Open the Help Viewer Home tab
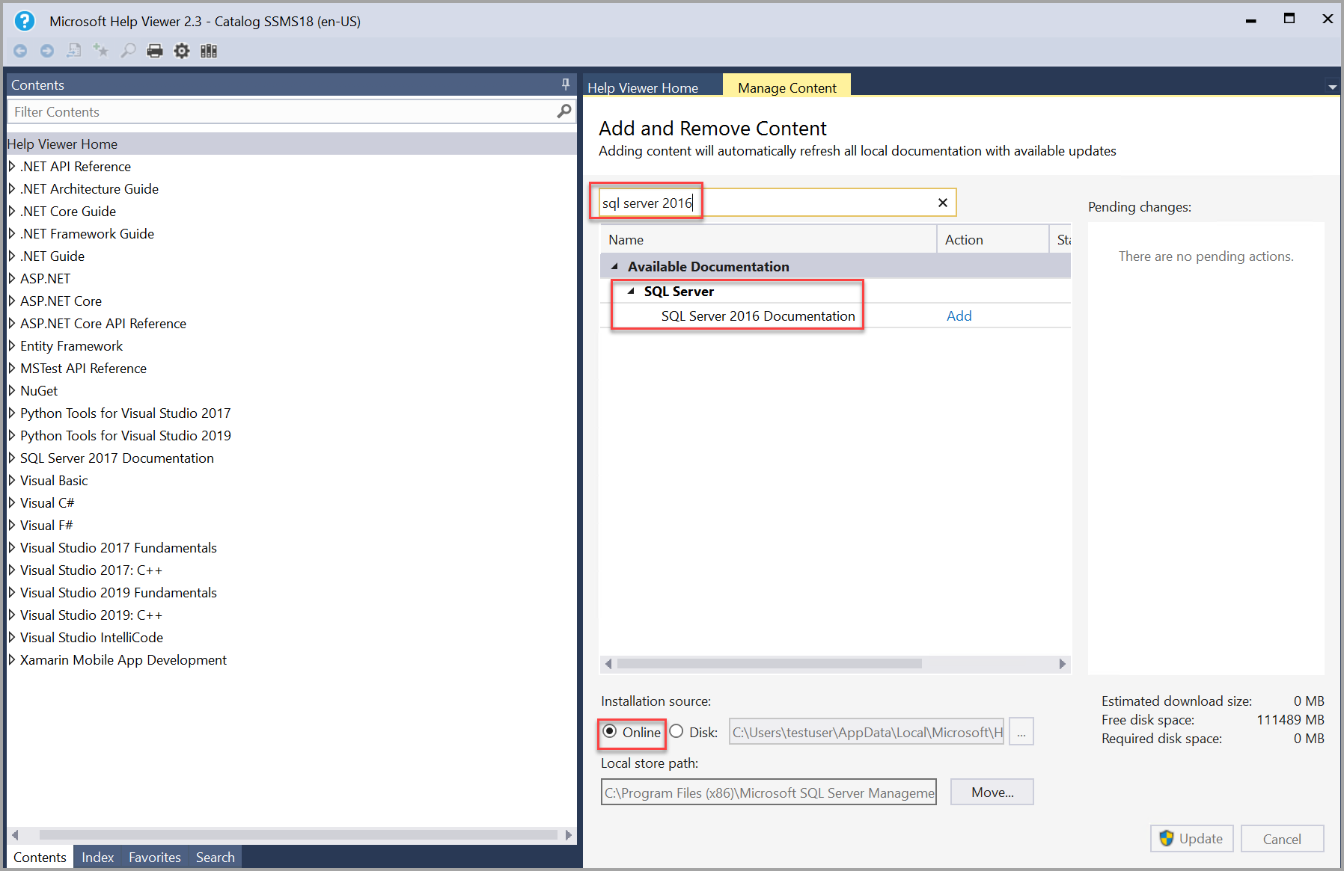The height and width of the screenshot is (871, 1344). point(642,87)
